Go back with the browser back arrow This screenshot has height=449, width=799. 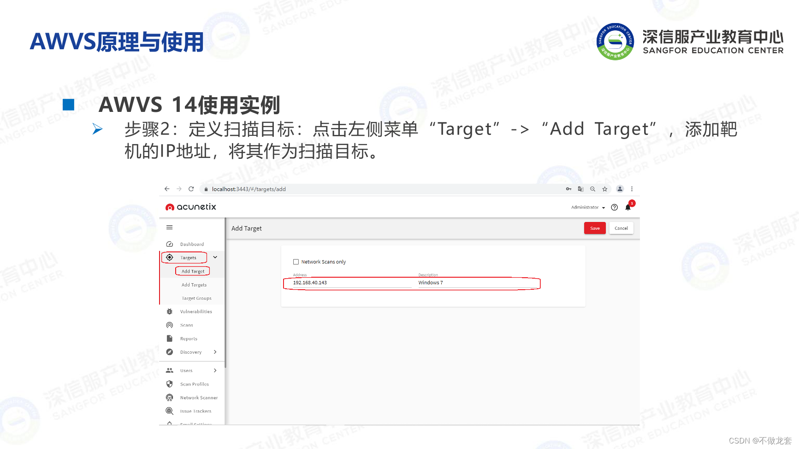click(167, 189)
